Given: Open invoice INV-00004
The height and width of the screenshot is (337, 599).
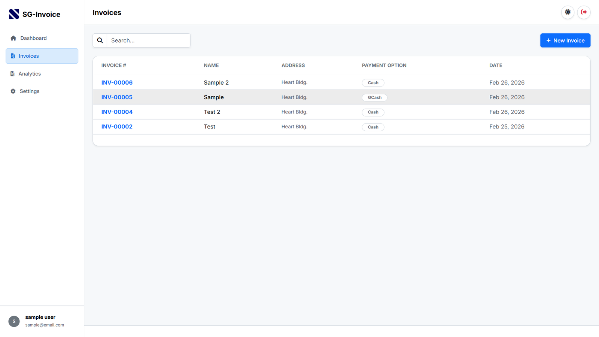Looking at the screenshot, I should tap(117, 112).
